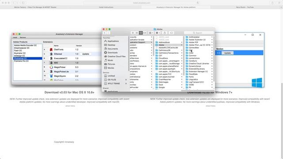Switch Finder to icon view
Viewport: 283px width, 159px height.
pos(133,33)
